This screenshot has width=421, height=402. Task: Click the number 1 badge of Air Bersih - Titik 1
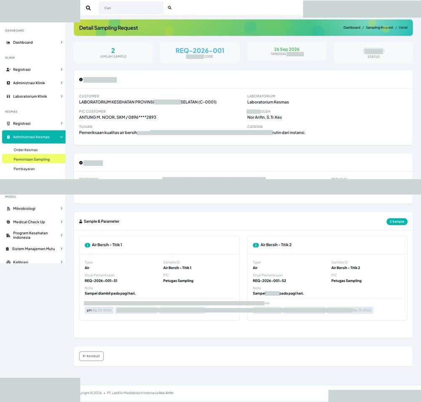pyautogui.click(x=87, y=245)
